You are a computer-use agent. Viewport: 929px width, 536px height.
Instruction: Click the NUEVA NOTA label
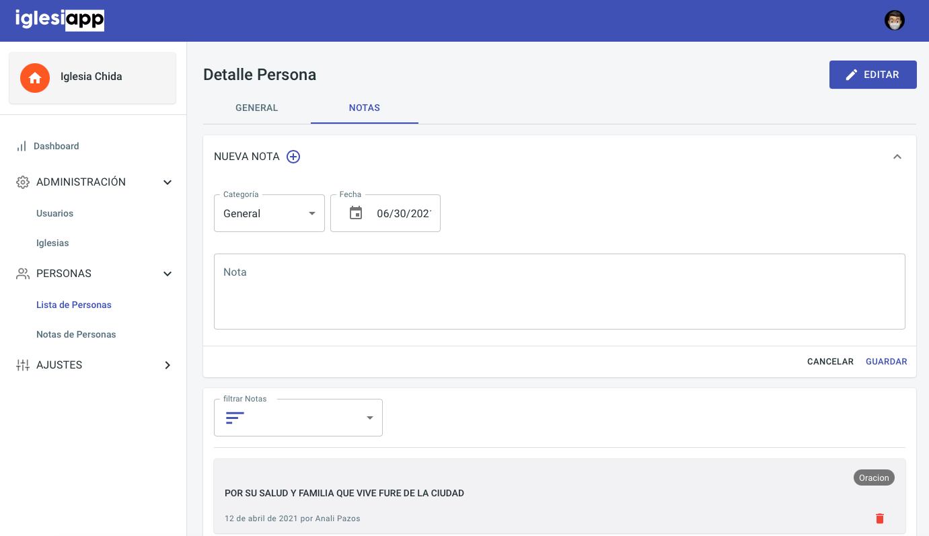[247, 157]
